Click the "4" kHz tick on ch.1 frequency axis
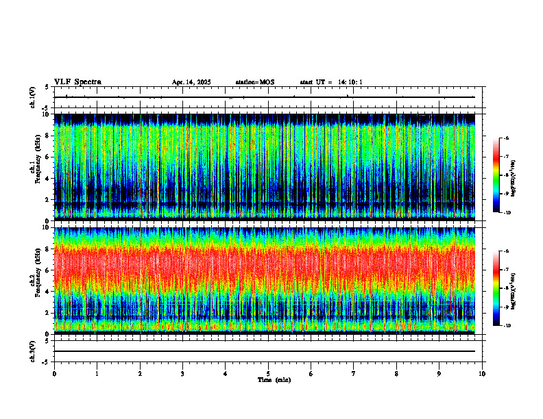543x419 pixels. click(x=48, y=179)
